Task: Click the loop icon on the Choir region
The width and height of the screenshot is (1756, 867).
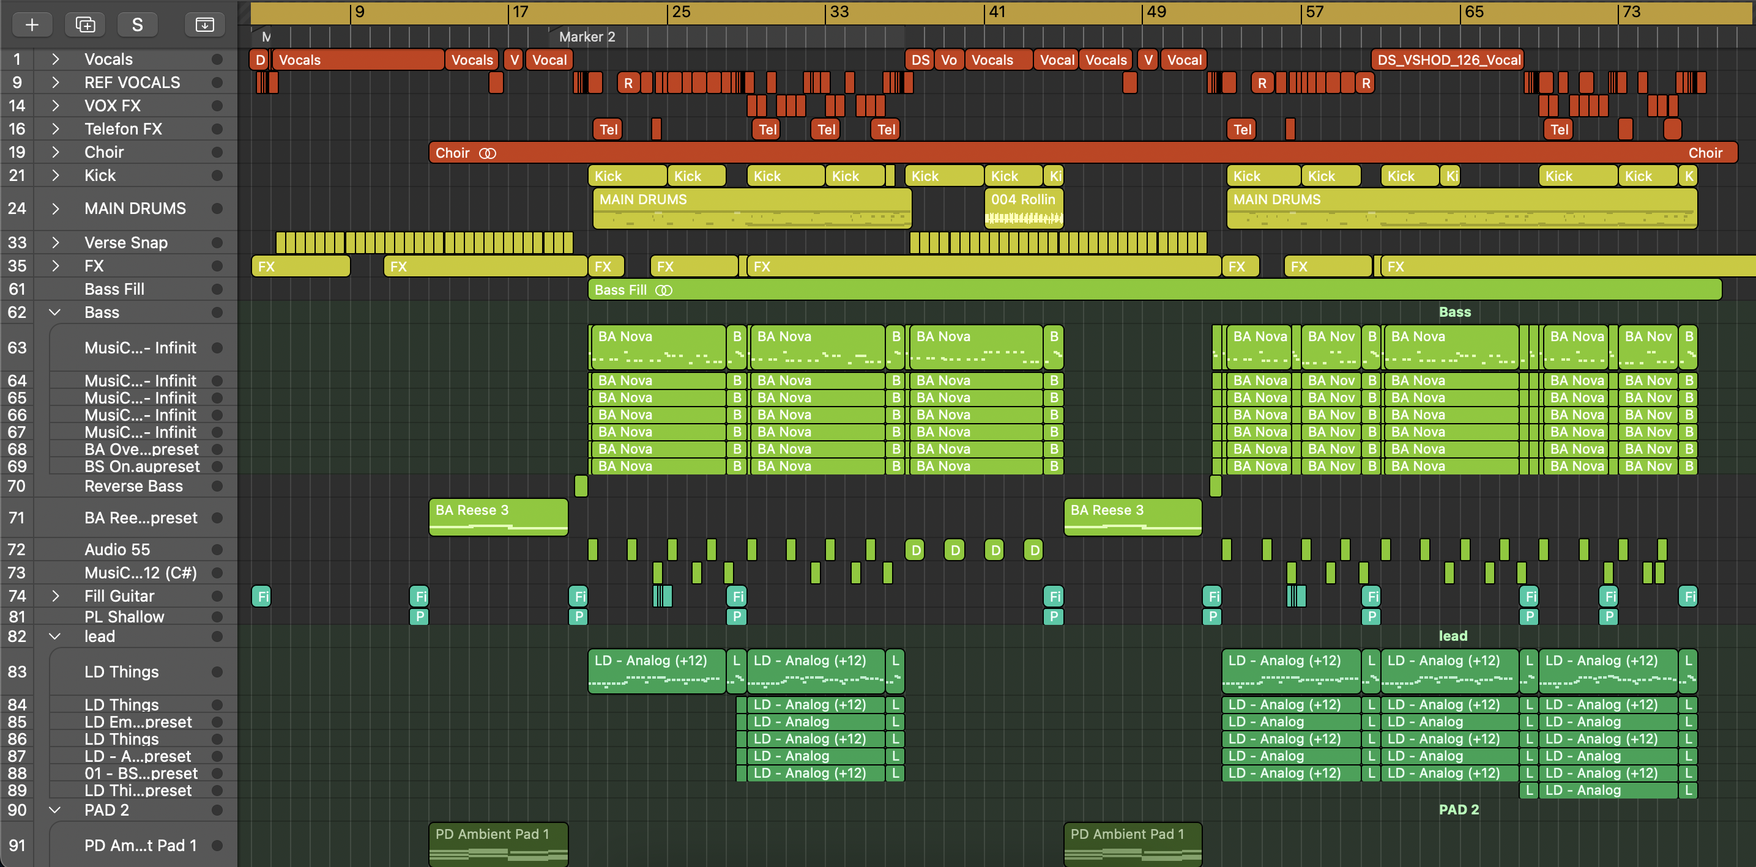Action: tap(488, 153)
